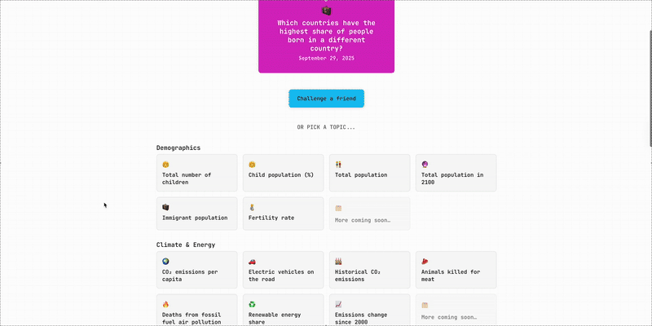Image resolution: width=652 pixels, height=326 pixels.
Task: Choose Electric vehicles on the road topic
Action: (x=283, y=270)
